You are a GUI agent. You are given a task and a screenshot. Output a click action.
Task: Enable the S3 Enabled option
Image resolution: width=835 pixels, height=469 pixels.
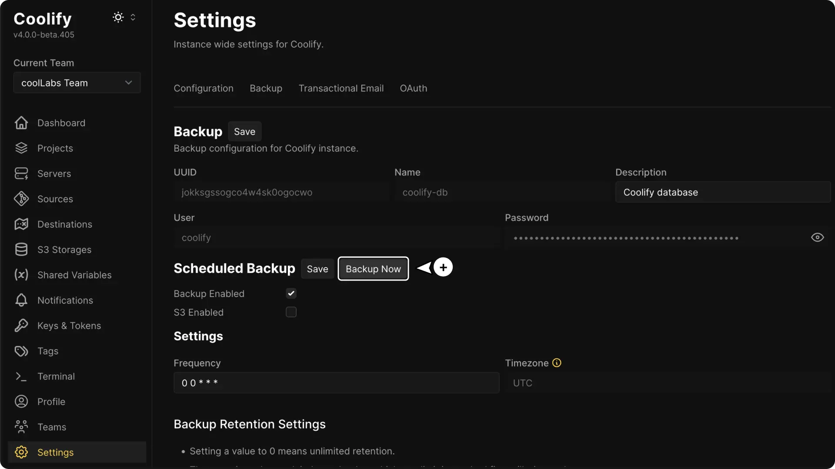[x=291, y=312]
